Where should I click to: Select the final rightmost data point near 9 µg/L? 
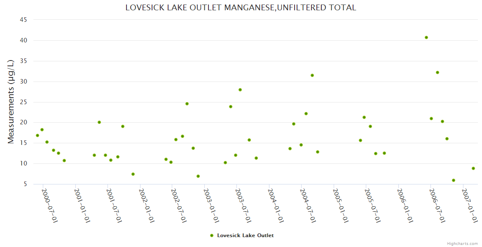coord(473,168)
